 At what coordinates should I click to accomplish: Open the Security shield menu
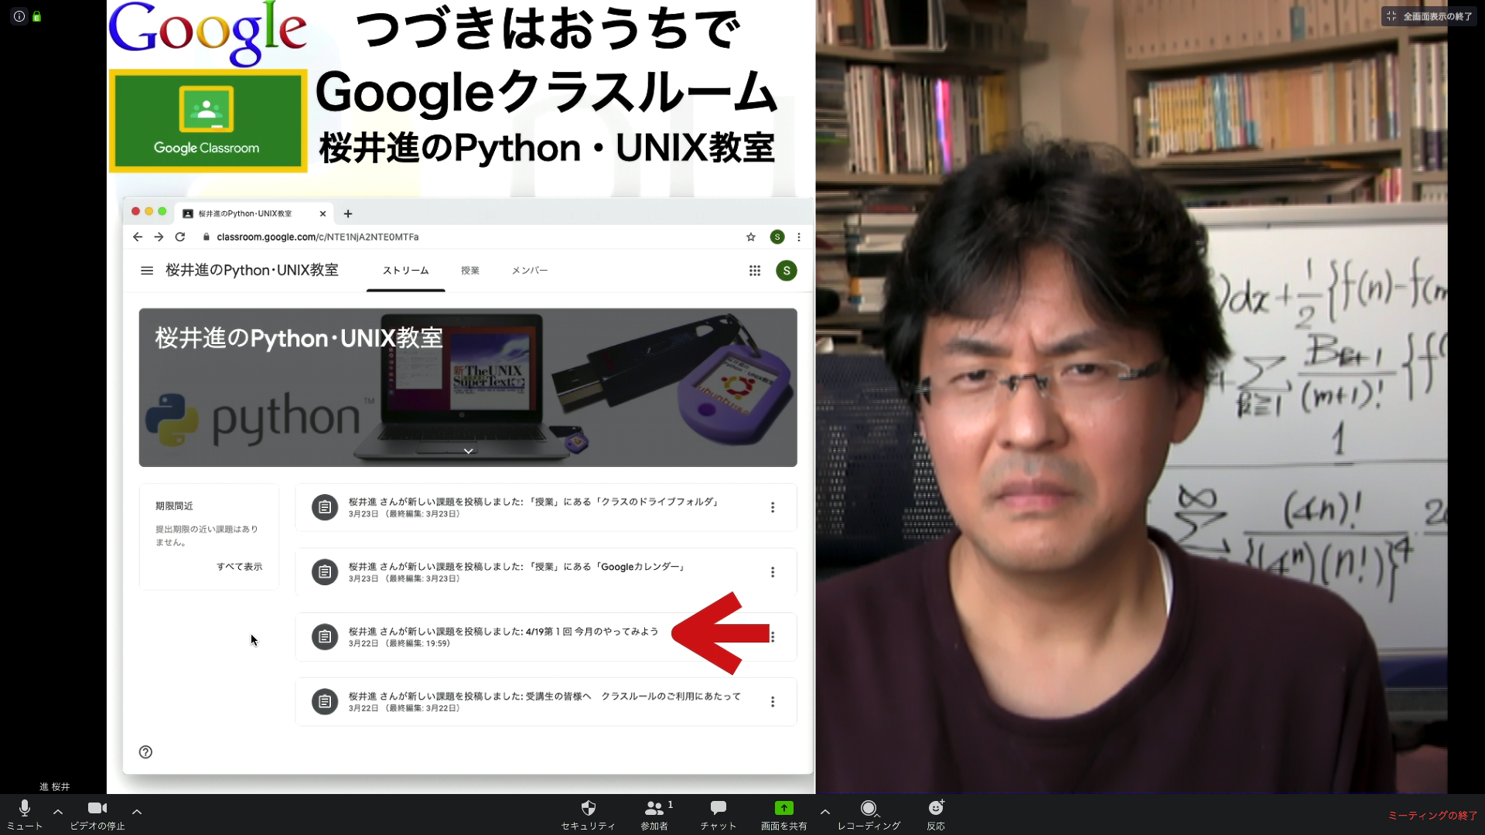coord(588,814)
